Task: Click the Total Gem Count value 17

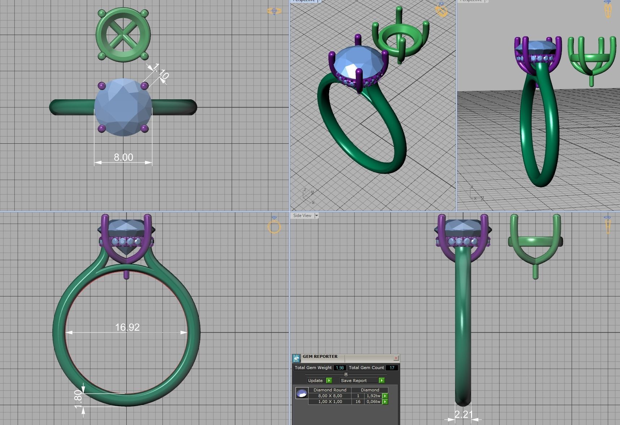Action: 392,368
